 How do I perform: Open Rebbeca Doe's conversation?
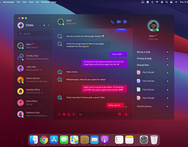34,114
